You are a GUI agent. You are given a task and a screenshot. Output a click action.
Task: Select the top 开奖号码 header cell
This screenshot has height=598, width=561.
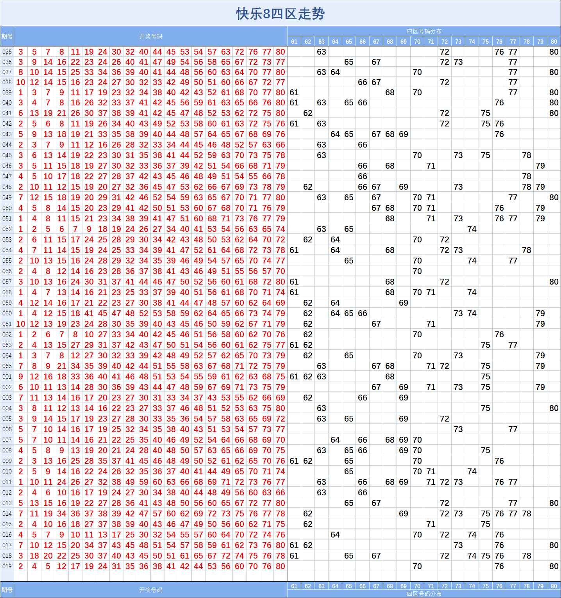click(151, 36)
